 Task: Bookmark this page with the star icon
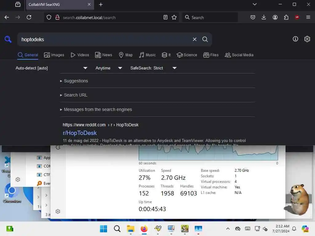tap(174, 18)
